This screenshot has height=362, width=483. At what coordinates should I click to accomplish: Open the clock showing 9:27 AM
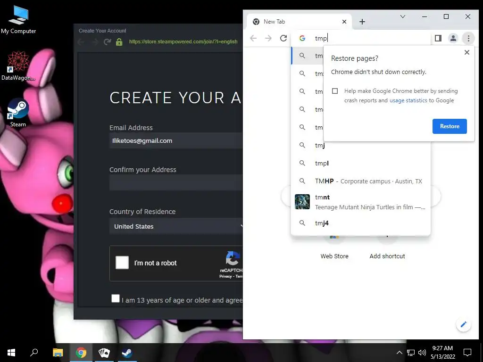point(442,353)
